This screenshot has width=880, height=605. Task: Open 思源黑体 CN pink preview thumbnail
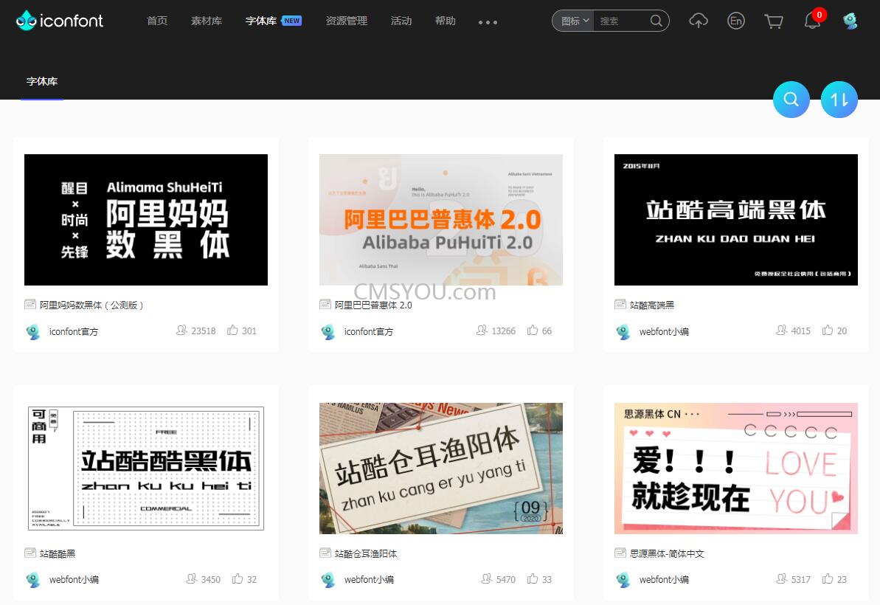[735, 468]
